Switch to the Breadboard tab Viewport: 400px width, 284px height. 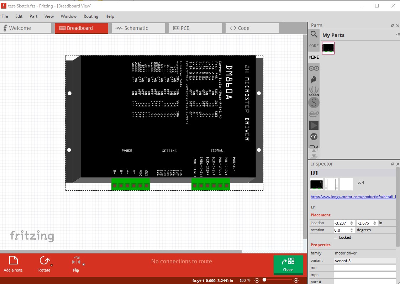point(81,28)
